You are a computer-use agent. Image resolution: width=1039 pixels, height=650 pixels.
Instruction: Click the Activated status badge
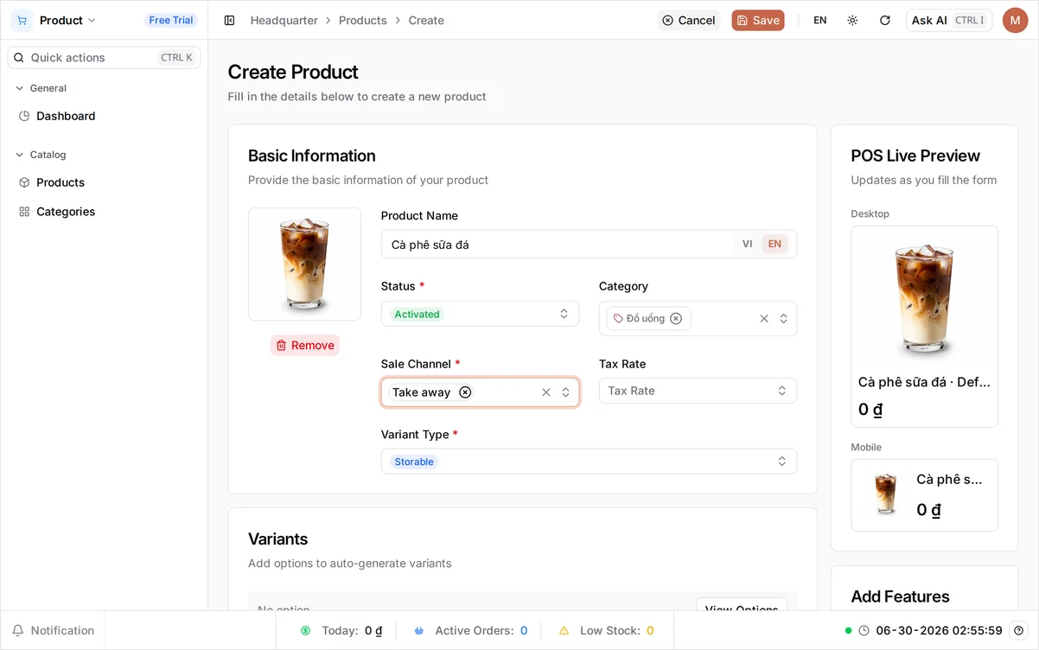coord(417,314)
